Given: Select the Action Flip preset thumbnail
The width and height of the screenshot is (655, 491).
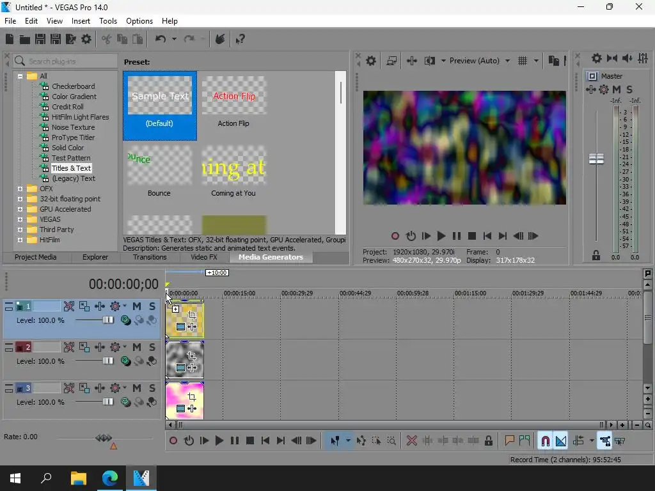Looking at the screenshot, I should pyautogui.click(x=234, y=97).
